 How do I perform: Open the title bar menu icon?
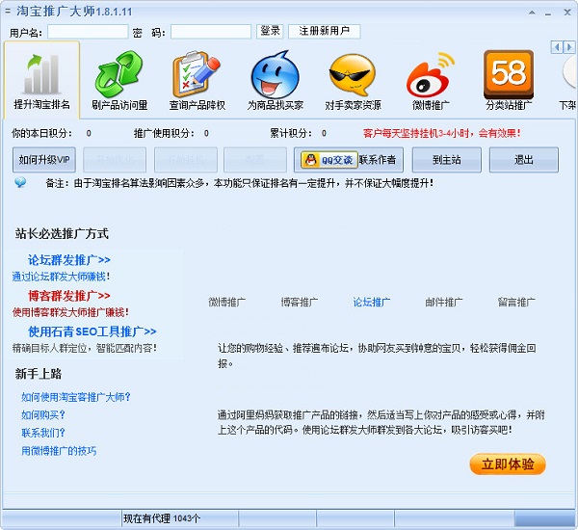tap(8, 12)
